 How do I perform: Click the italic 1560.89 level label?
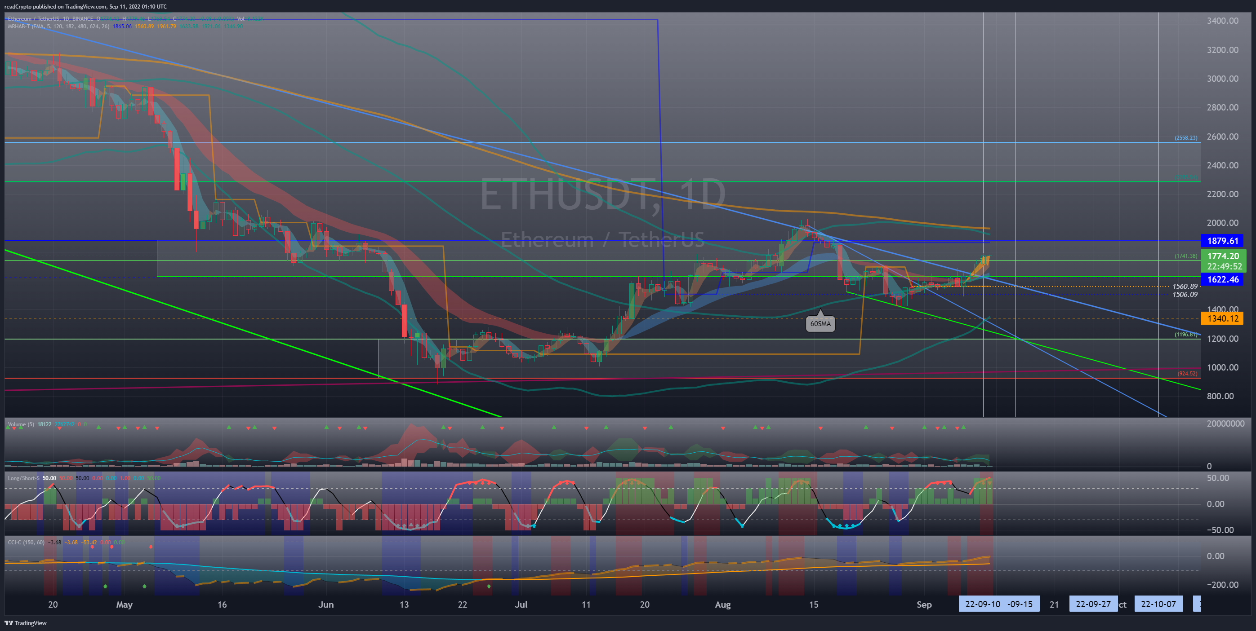click(x=1185, y=287)
